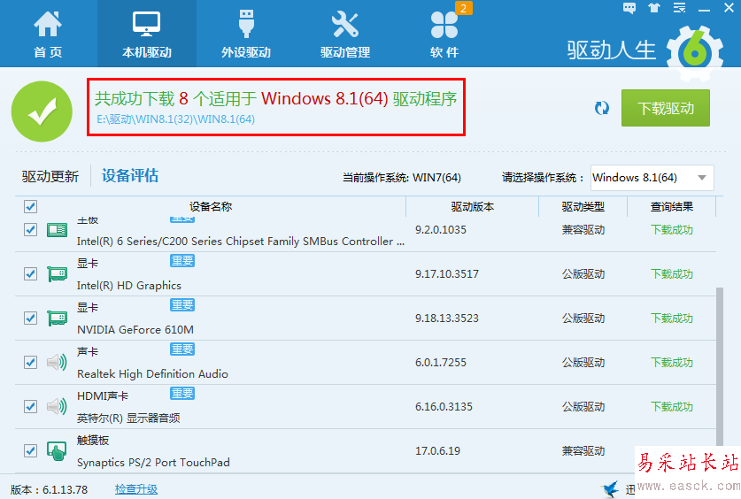Open the skin shirt icon
The height and width of the screenshot is (499, 741).
point(654,8)
